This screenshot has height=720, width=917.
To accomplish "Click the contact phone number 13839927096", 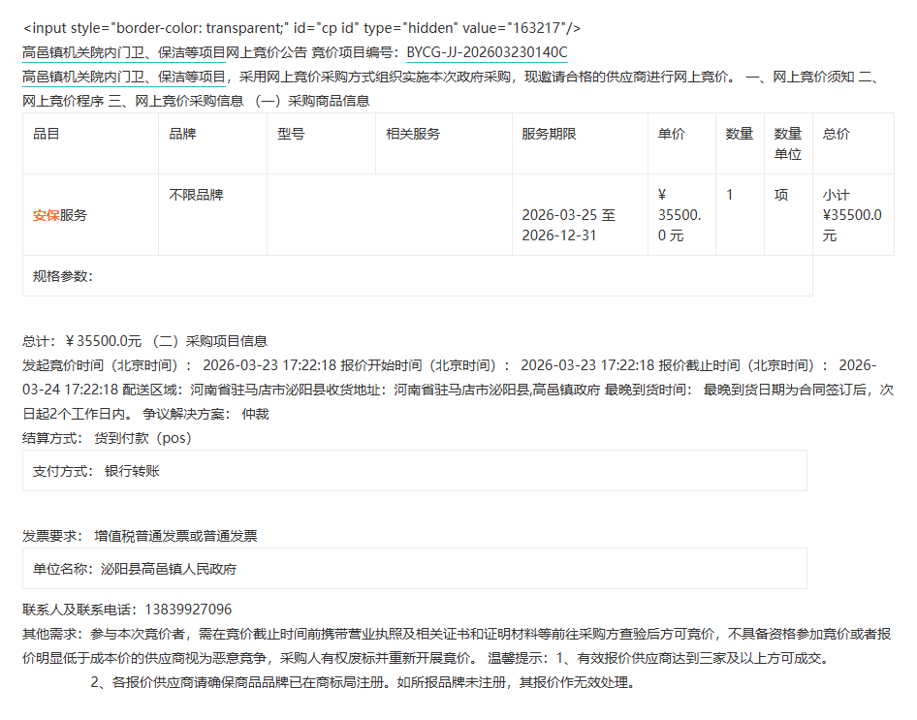I will [188, 610].
